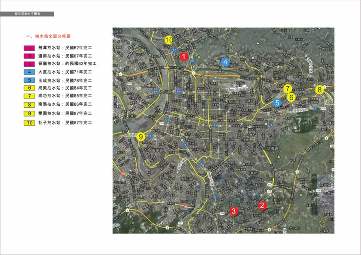The height and width of the screenshot is (255, 361).
Task: Select magenta legend swatch labeled 3
Action: click(29, 64)
